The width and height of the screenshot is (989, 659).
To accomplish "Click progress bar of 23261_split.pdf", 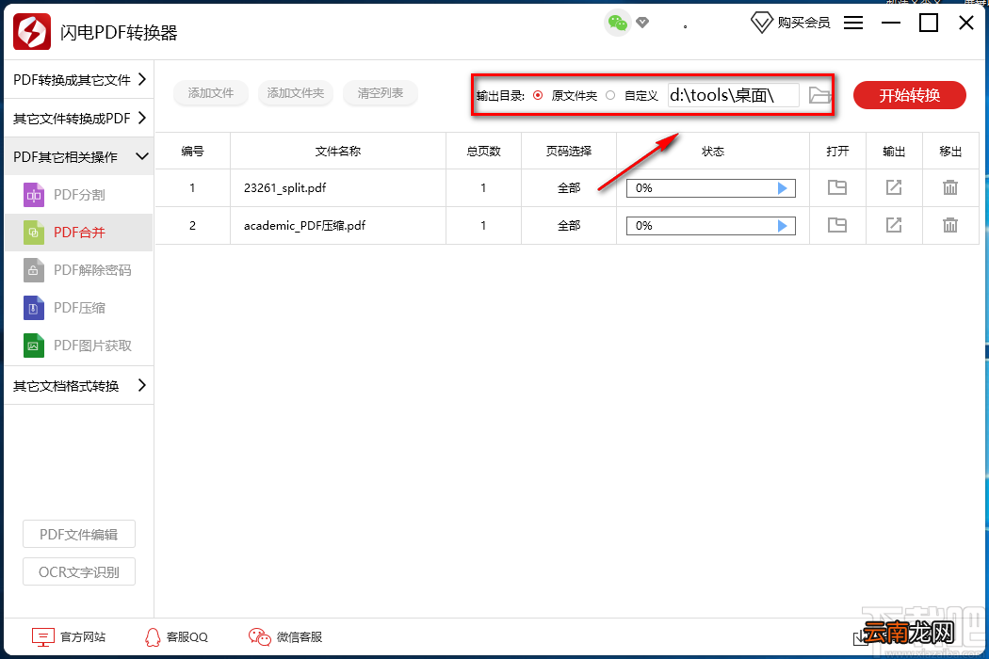I will pos(711,188).
